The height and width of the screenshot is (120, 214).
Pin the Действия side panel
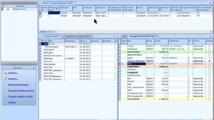coord(33,64)
